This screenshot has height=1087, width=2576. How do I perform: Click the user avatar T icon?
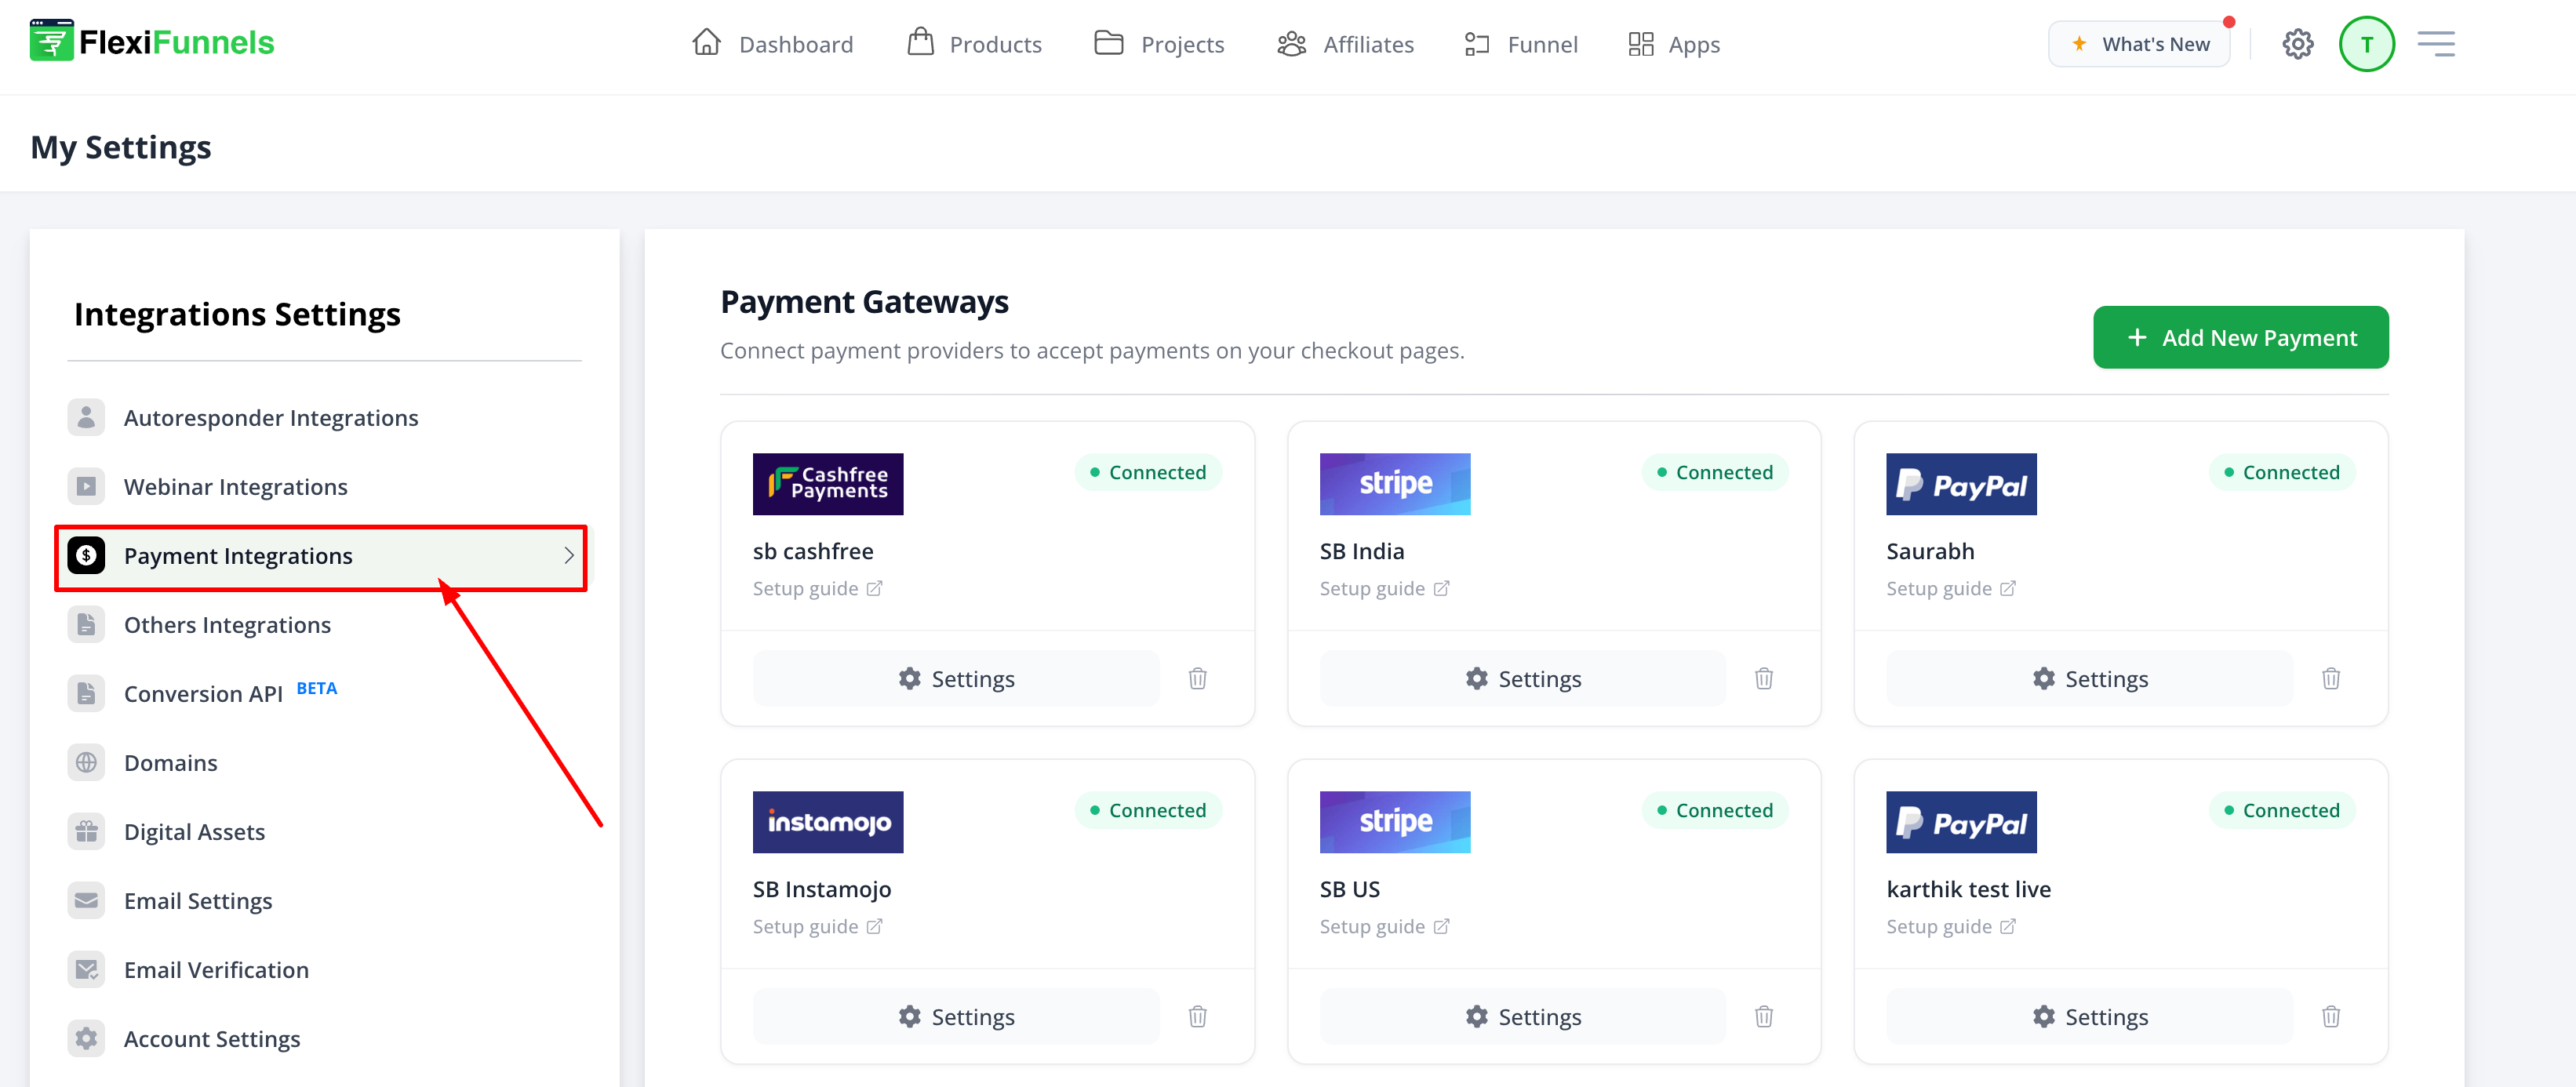[2366, 44]
